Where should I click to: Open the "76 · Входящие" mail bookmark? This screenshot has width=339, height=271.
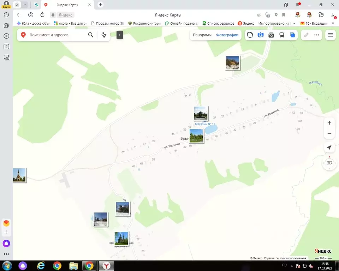tap(314, 23)
